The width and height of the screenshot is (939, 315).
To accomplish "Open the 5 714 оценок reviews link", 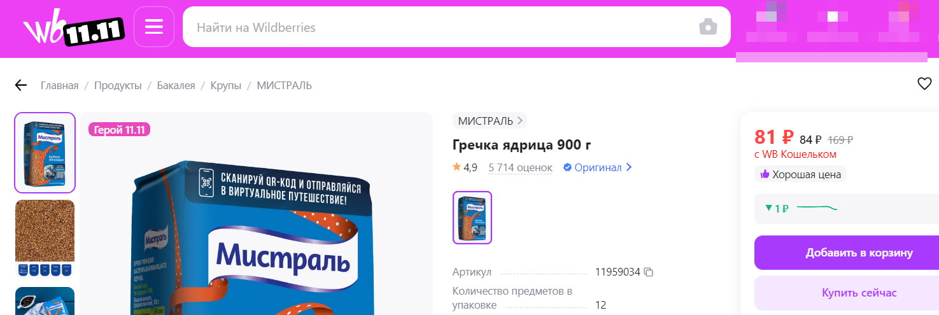I will tap(520, 167).
